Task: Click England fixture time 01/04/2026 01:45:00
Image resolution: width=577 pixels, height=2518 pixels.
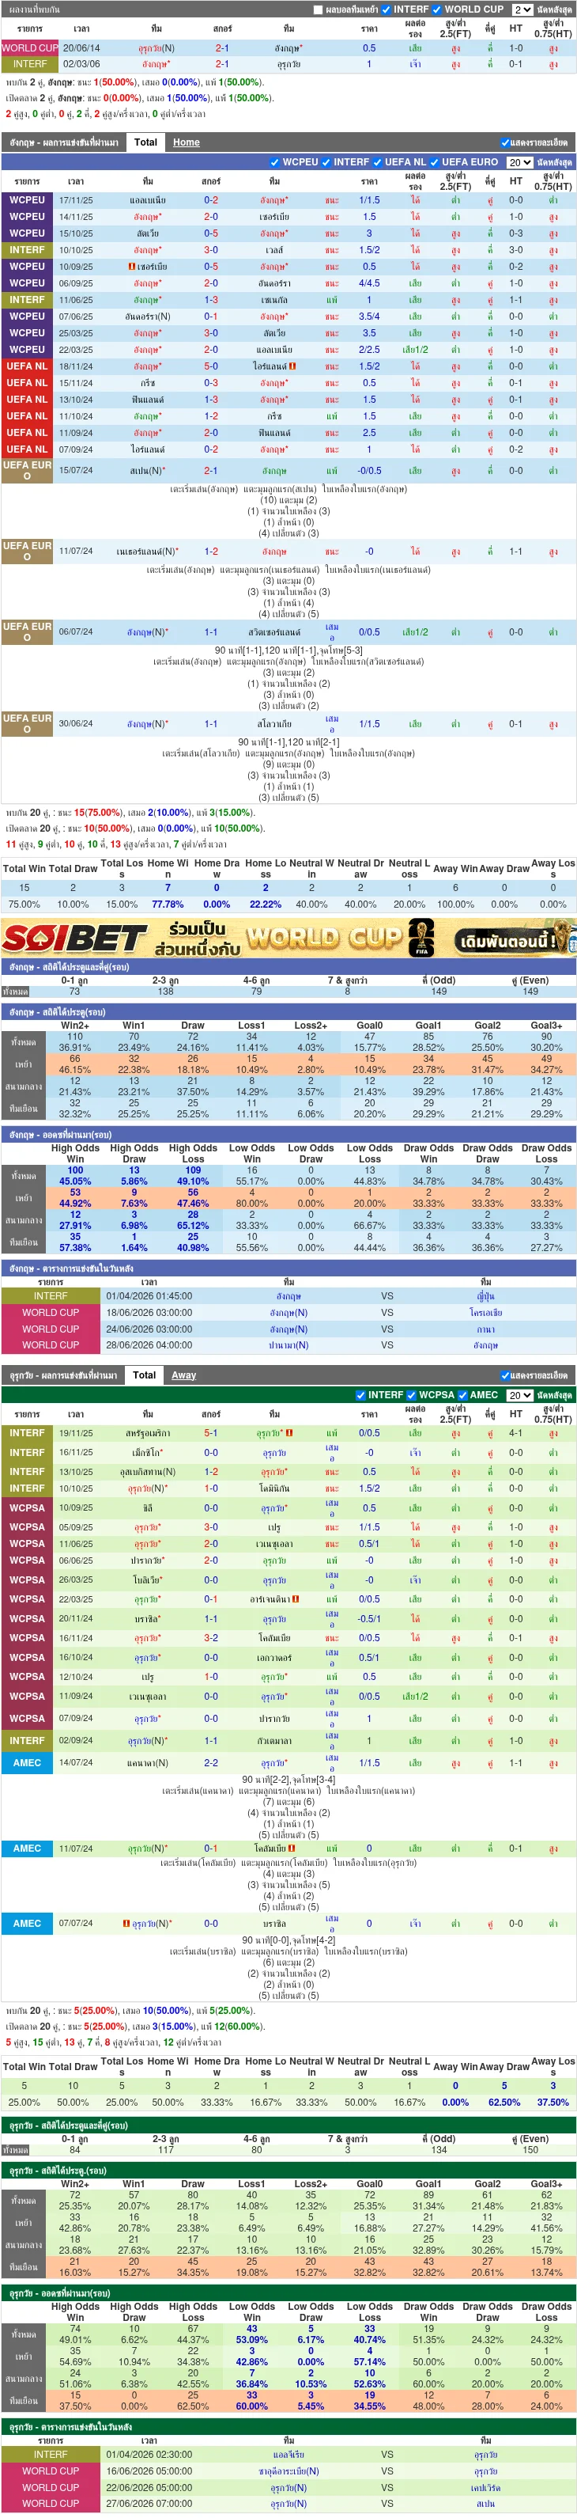Action: point(149,1296)
